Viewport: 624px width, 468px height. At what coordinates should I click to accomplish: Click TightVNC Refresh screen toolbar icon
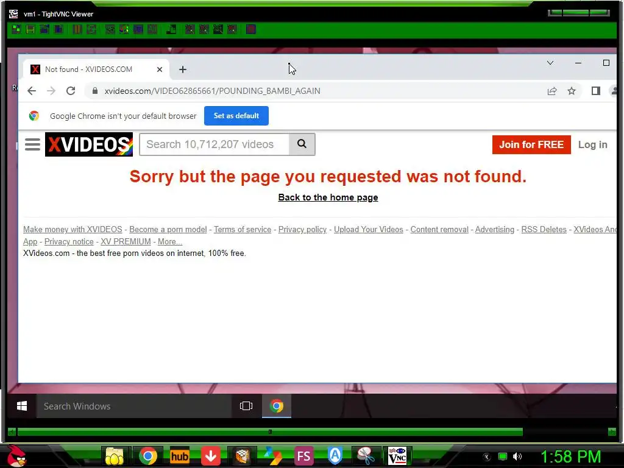(91, 29)
